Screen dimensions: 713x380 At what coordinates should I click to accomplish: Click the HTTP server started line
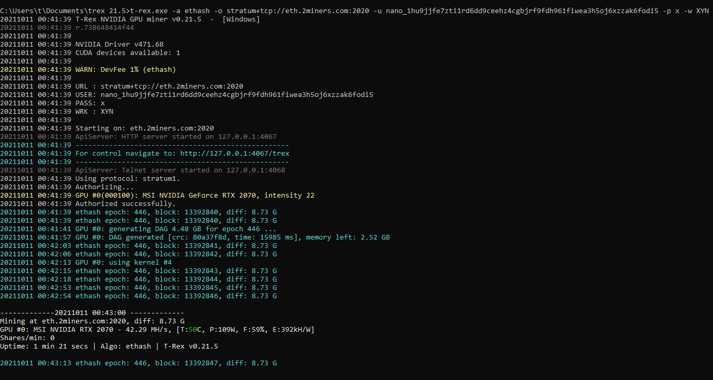(x=176, y=137)
